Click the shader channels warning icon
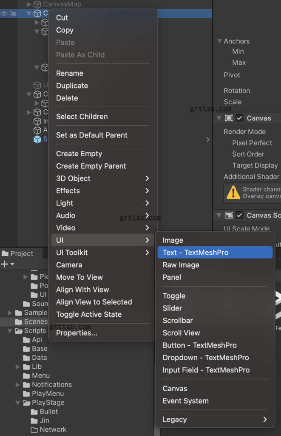Viewport: 281px width, 436px height. pyautogui.click(x=233, y=193)
